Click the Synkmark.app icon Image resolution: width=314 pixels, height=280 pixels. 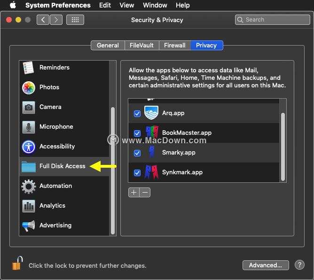click(151, 172)
